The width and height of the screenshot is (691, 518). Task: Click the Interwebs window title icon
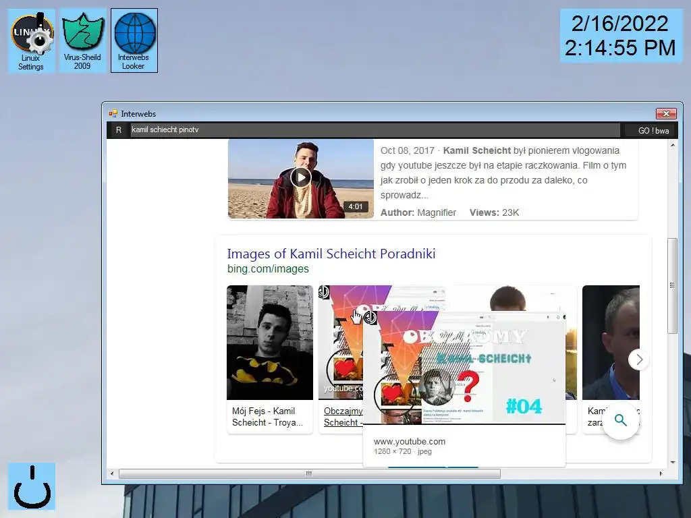pyautogui.click(x=113, y=113)
